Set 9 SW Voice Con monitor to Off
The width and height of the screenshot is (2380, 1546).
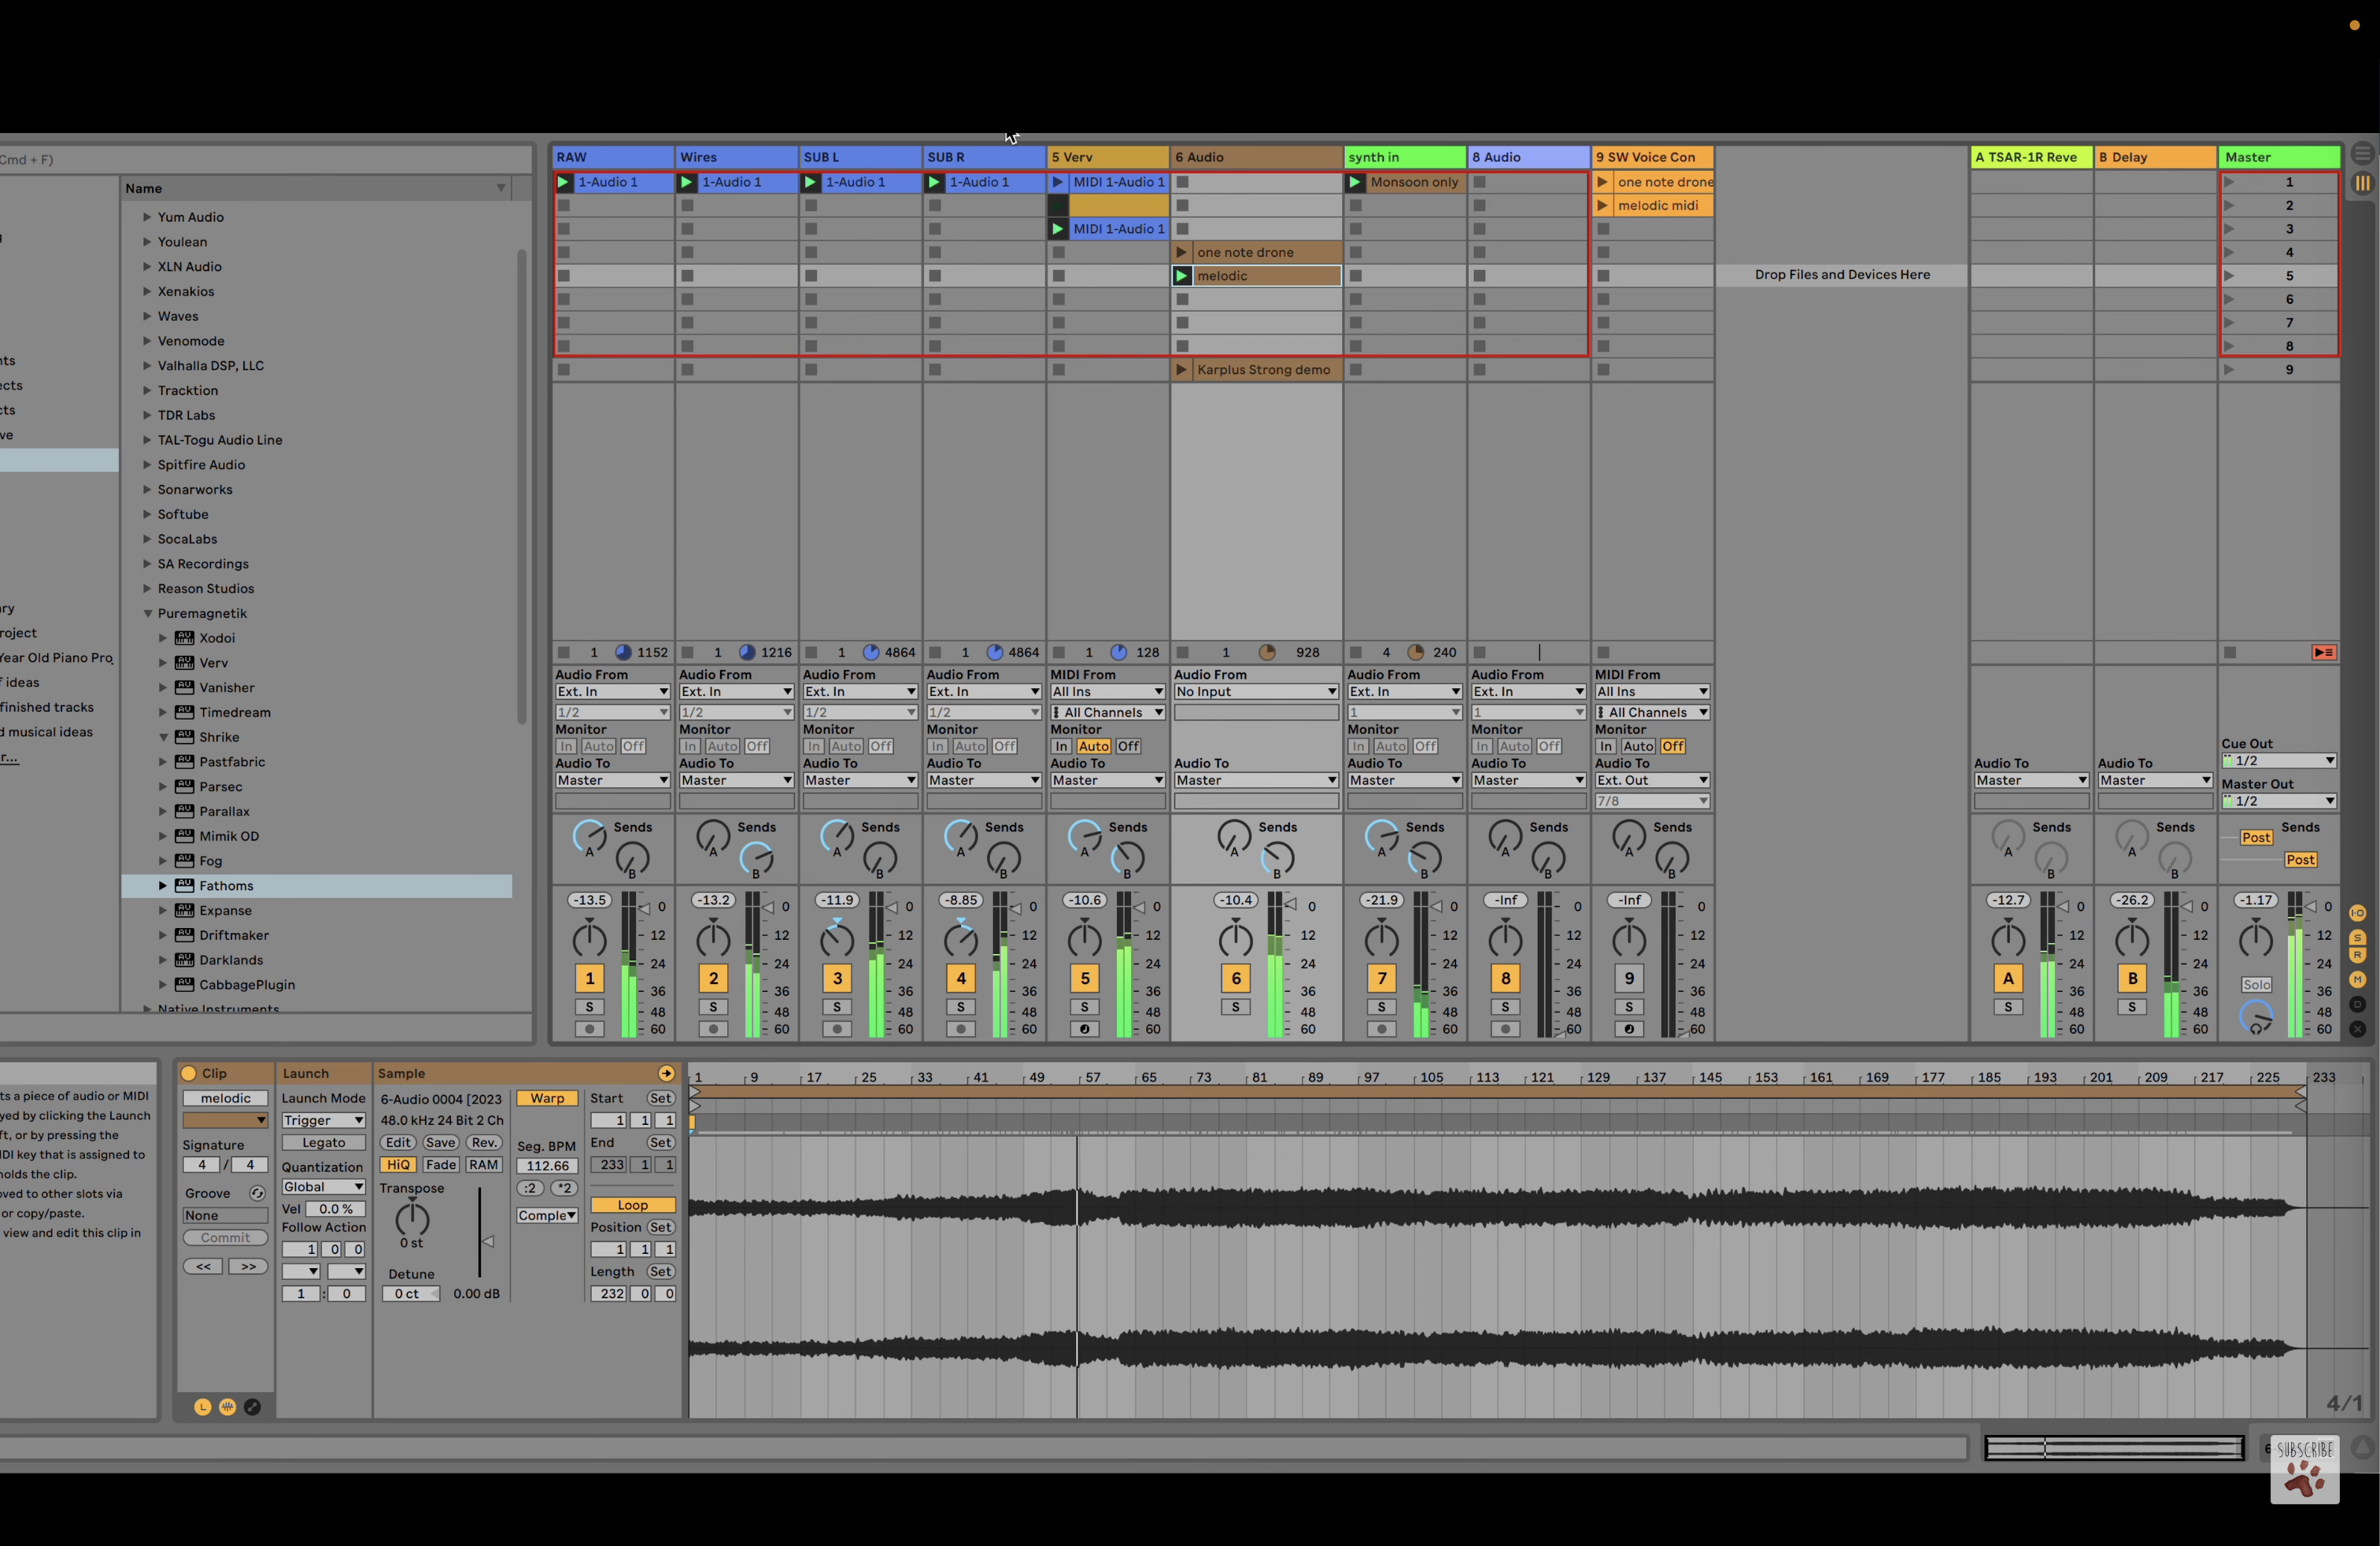tap(1672, 746)
